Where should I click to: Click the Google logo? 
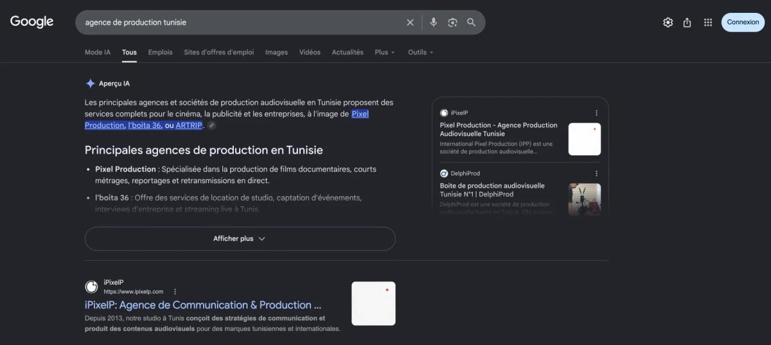click(31, 22)
